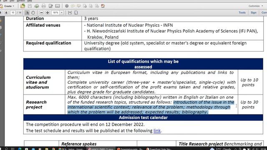The height and width of the screenshot is (150, 267).
Task: Switch to Presentation.pptx PowerPoint taskbar item
Action: tap(130, 149)
